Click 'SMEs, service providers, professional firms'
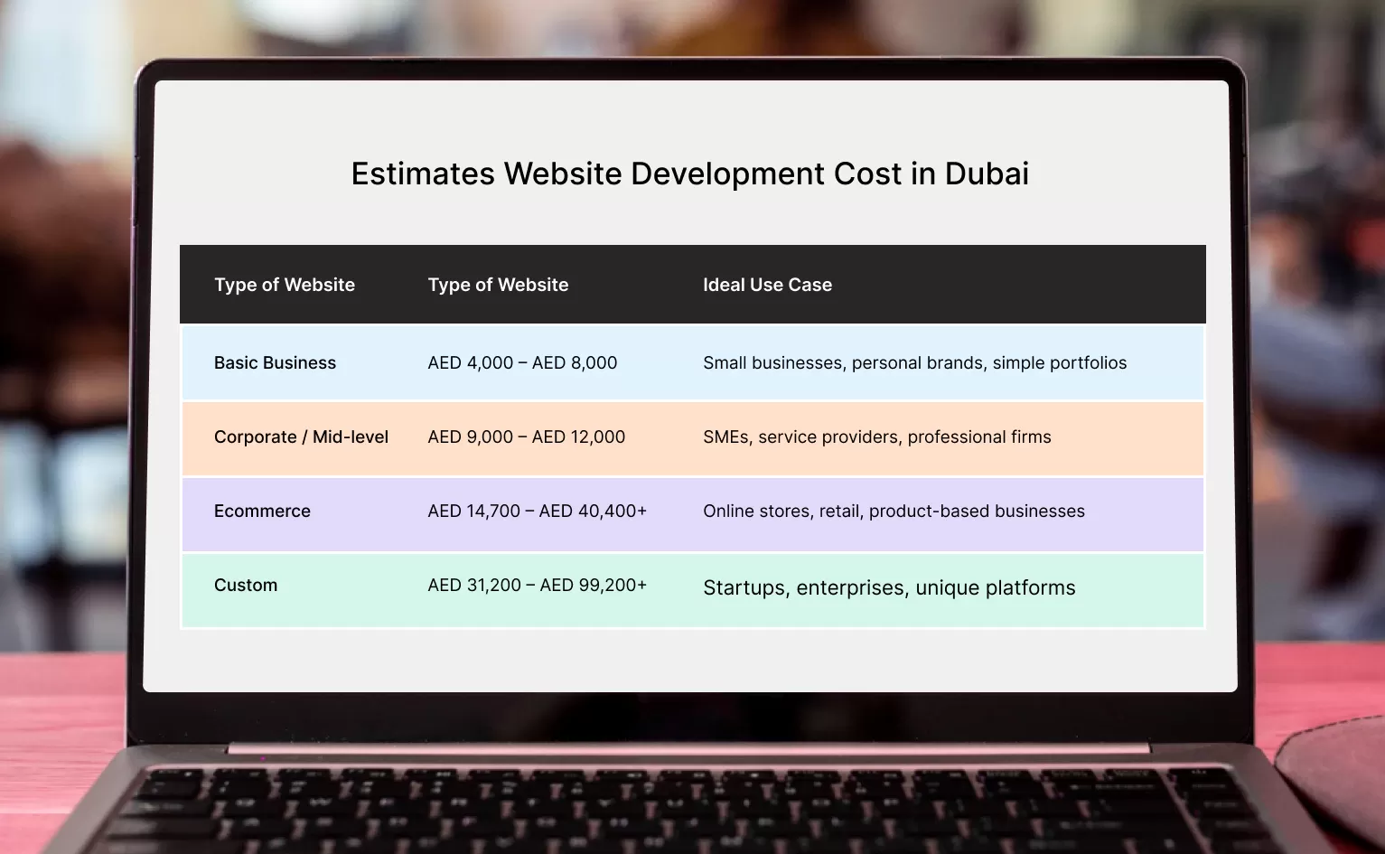 (x=876, y=436)
